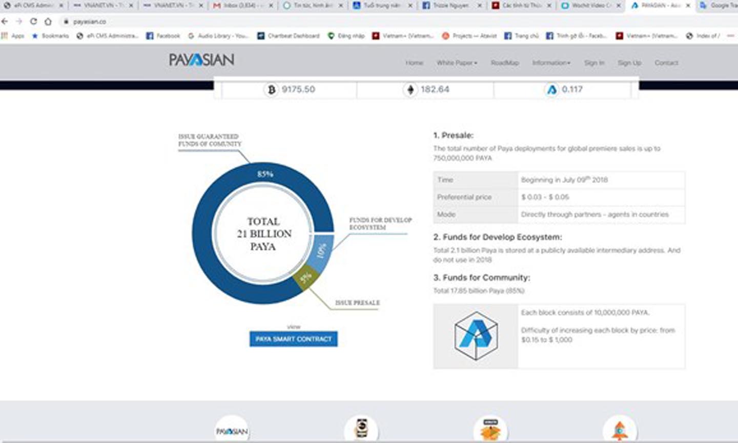This screenshot has width=738, height=443.
Task: Click the Sign In link
Action: click(x=594, y=63)
